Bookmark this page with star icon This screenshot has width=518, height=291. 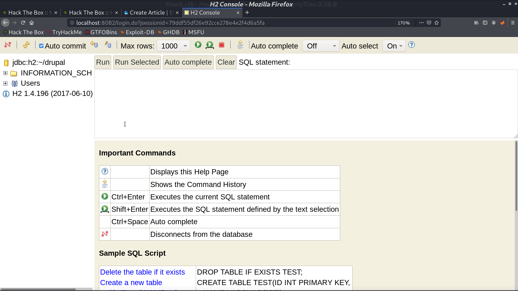(437, 23)
